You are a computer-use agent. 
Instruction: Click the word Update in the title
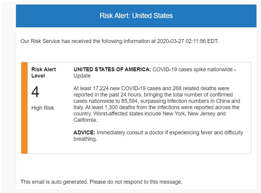(82, 76)
